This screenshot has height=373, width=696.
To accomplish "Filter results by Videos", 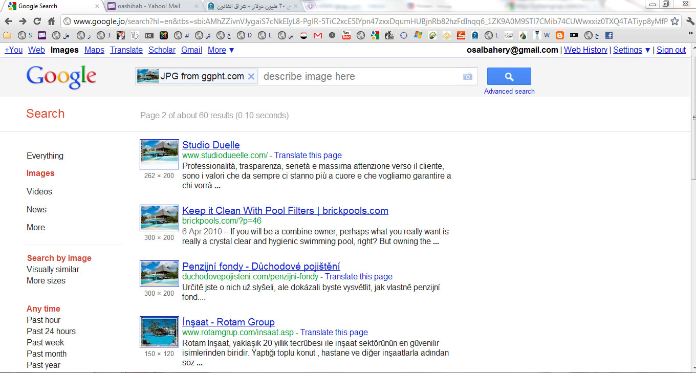I will coord(39,191).
